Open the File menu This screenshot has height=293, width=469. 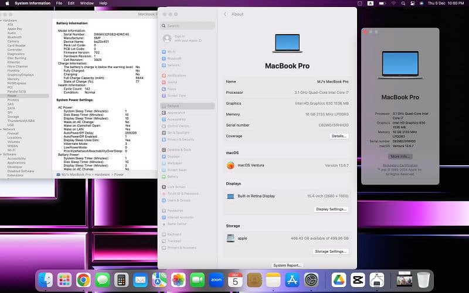59,3
